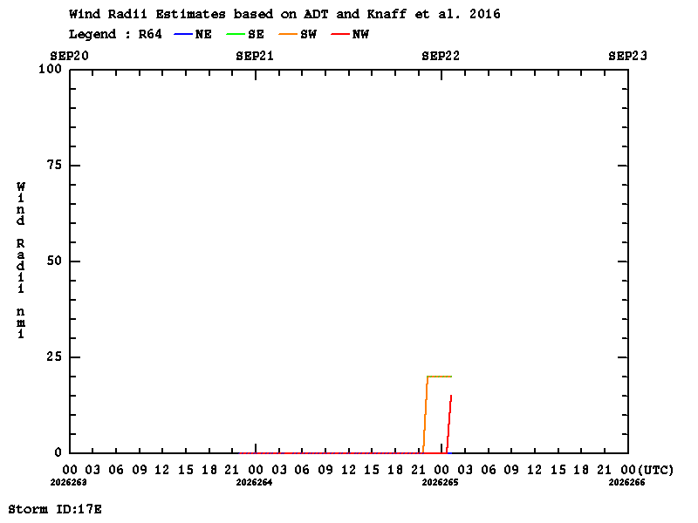Select the SEP20 date label

(69, 56)
